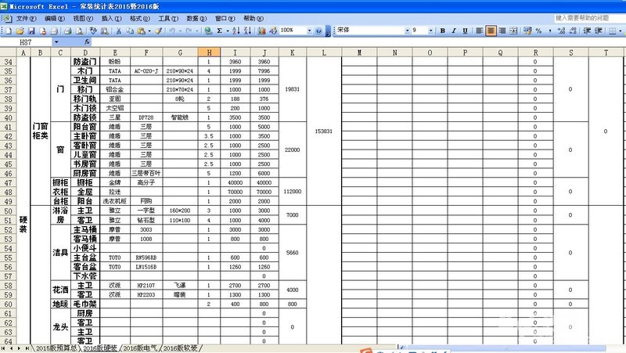This screenshot has height=353, width=626.
Task: Toggle Align Left
Action: tap(479, 31)
